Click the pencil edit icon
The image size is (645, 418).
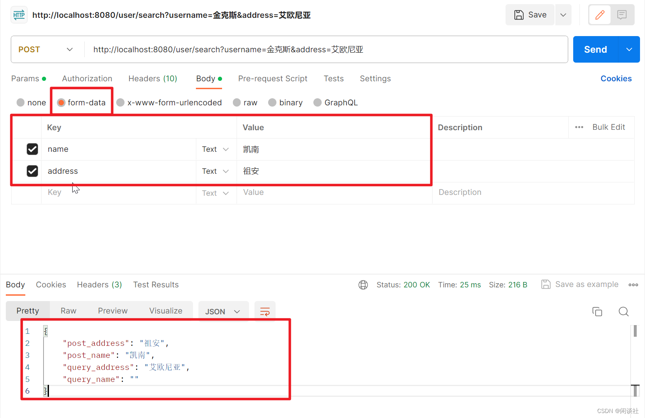(x=600, y=15)
